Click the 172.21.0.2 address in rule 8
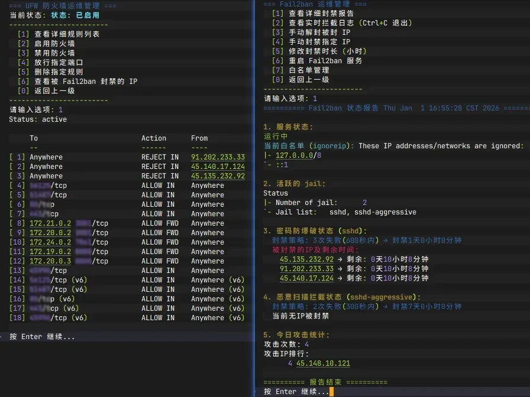 [x=50, y=223]
